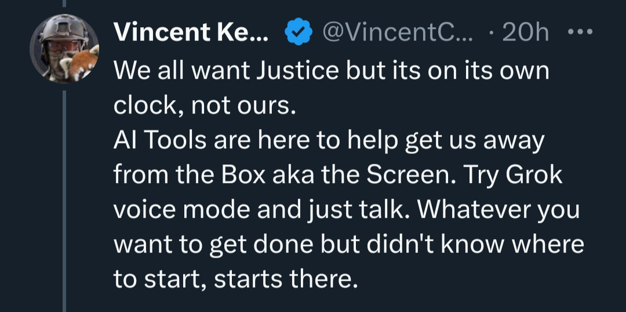The height and width of the screenshot is (312, 626).
Task: Click the display name "Vincent Ke..."
Action: pos(192,34)
